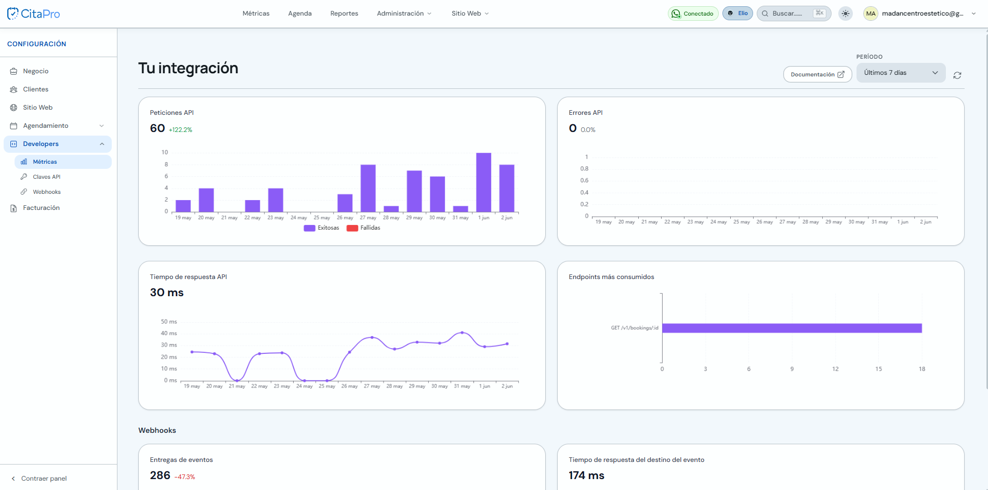This screenshot has width=988, height=490.
Task: Click the Facturación invoice icon
Action: click(x=14, y=208)
